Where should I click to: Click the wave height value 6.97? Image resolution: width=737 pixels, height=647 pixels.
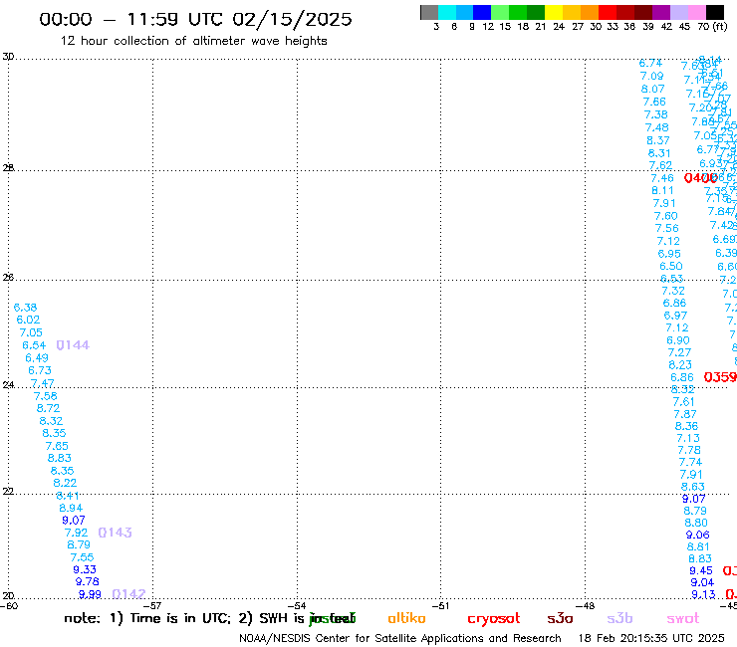click(675, 316)
